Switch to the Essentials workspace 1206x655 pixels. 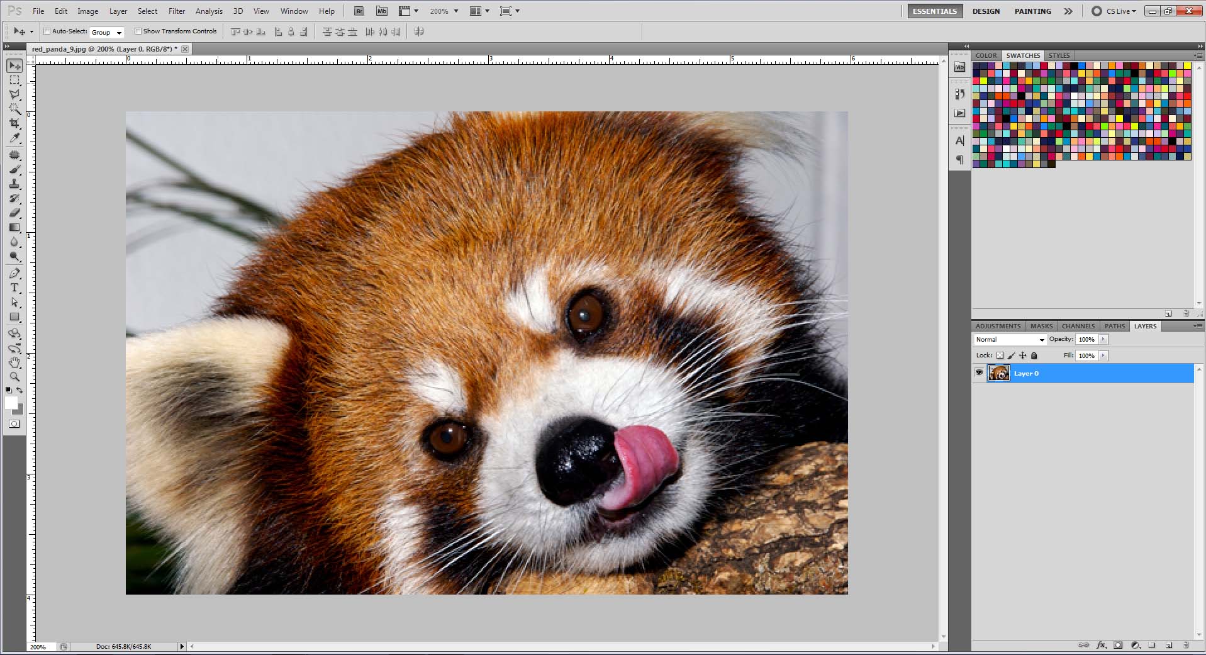click(935, 11)
